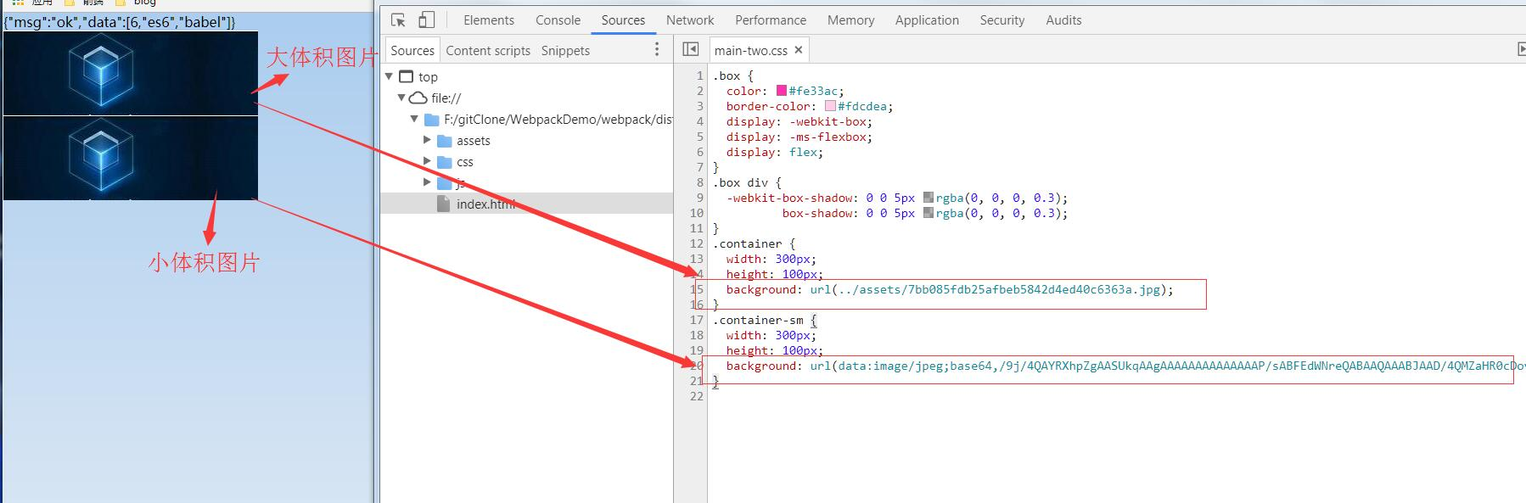The image size is (1526, 503).
Task: Click the data:image/jpeg base64 url text
Action: click(x=1167, y=366)
